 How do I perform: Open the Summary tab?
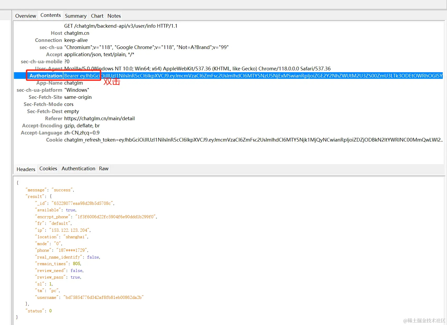76,16
